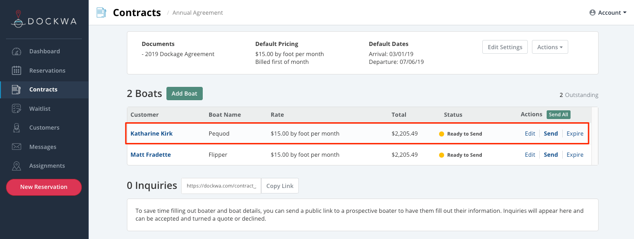
Task: Click Expire for Matt Fradette's contract
Action: [575, 155]
